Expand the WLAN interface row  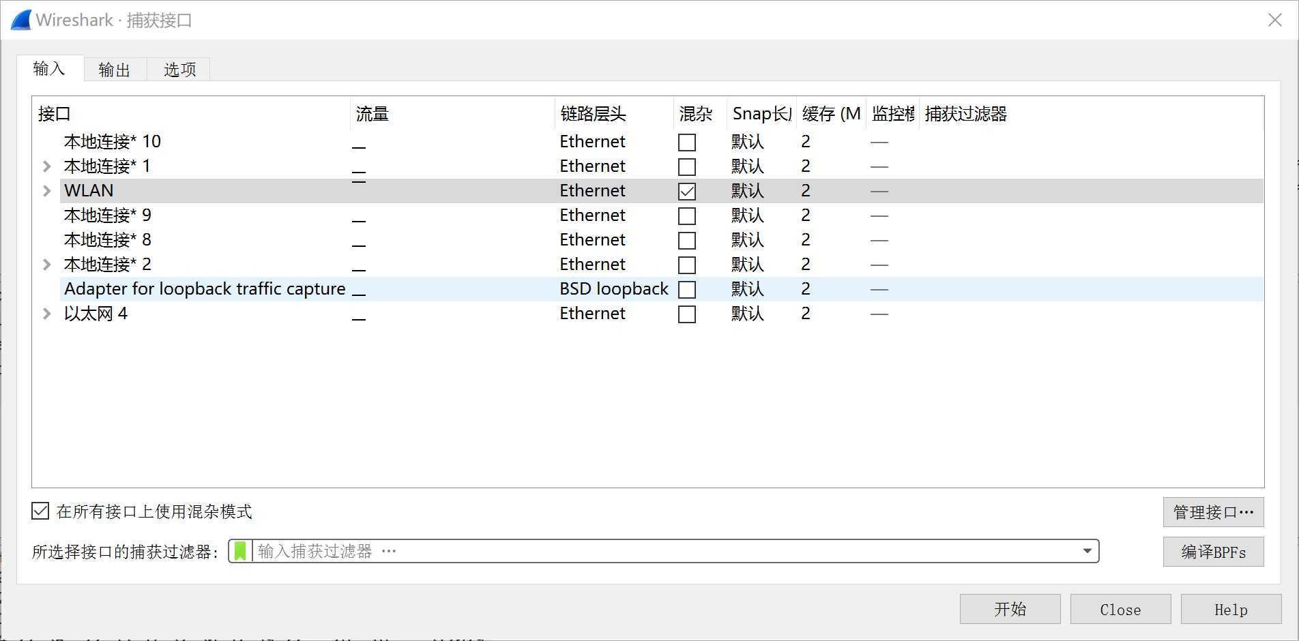pos(46,191)
